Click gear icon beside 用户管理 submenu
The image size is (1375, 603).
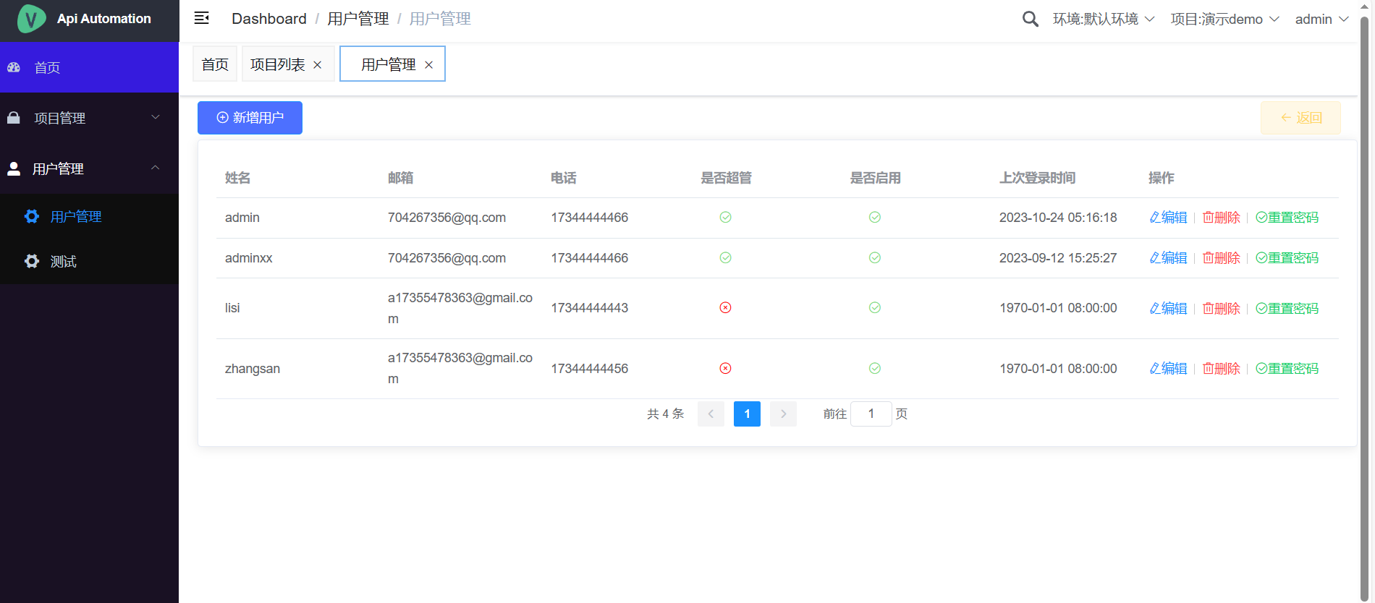coord(32,216)
